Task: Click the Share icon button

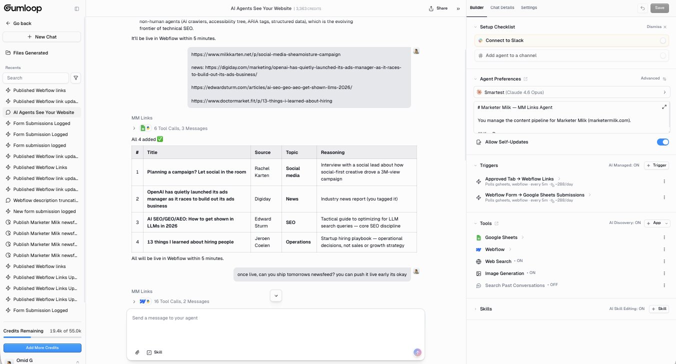Action: [x=438, y=8]
